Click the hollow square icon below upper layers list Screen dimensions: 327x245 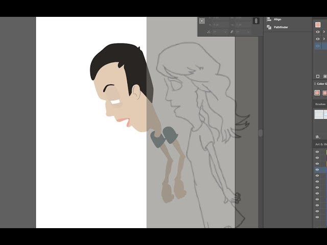click(318, 77)
